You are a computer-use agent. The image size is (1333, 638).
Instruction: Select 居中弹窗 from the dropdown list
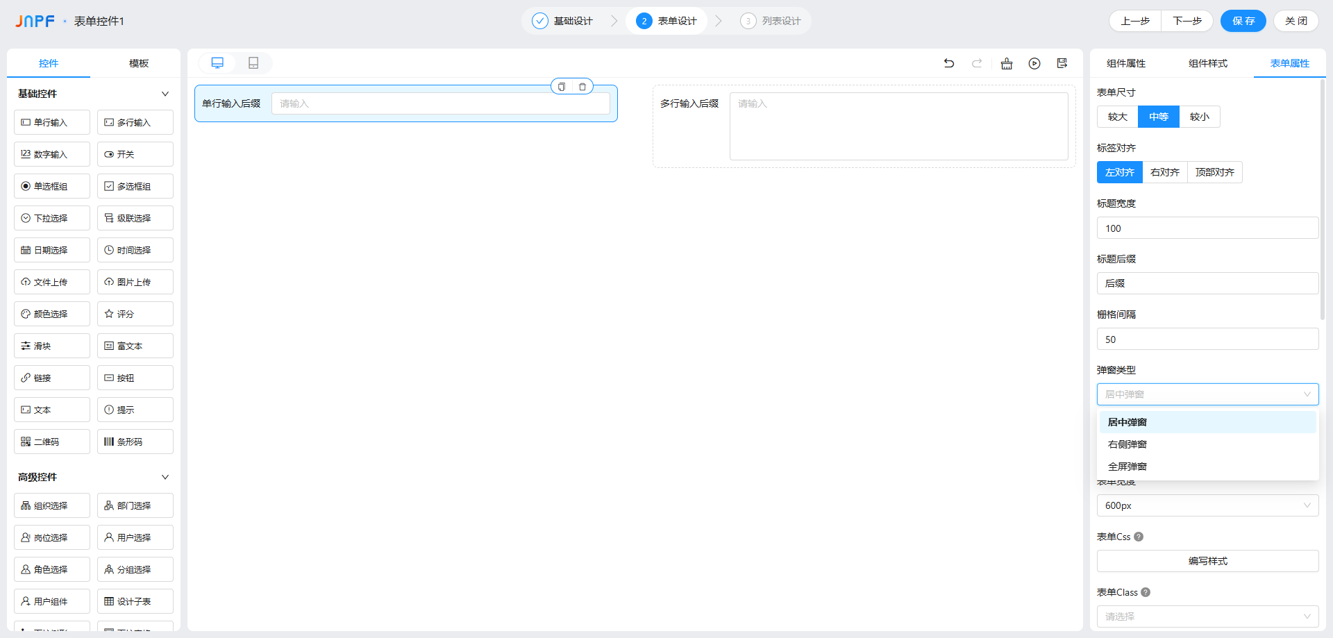click(x=1208, y=422)
